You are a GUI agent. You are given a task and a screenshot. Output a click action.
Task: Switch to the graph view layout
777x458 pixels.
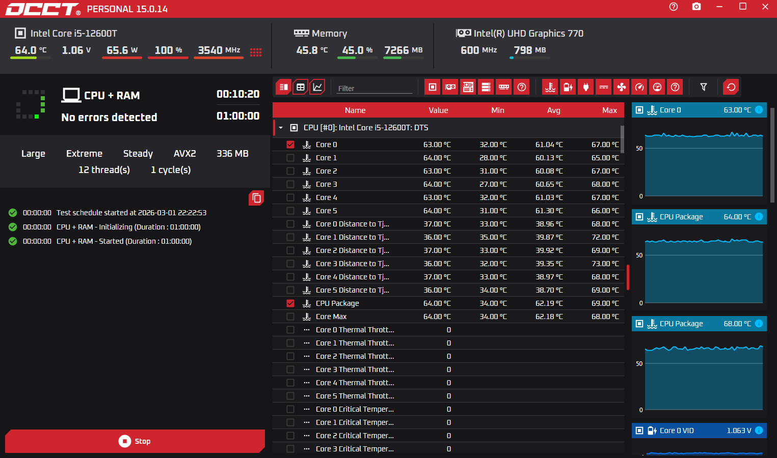point(317,87)
